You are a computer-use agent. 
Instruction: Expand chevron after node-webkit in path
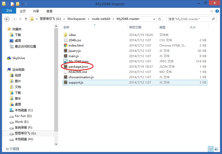(114, 19)
